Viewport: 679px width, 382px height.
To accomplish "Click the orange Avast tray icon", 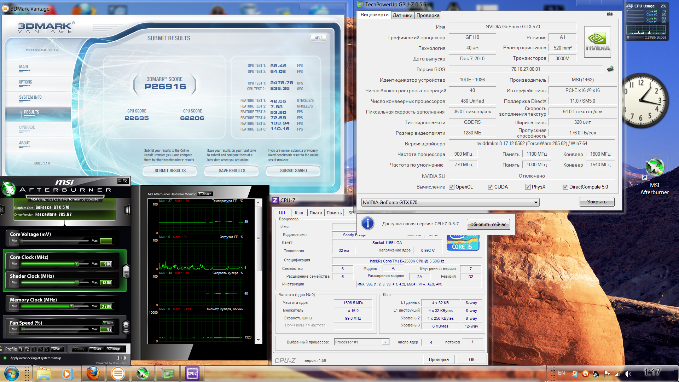I will (586, 374).
